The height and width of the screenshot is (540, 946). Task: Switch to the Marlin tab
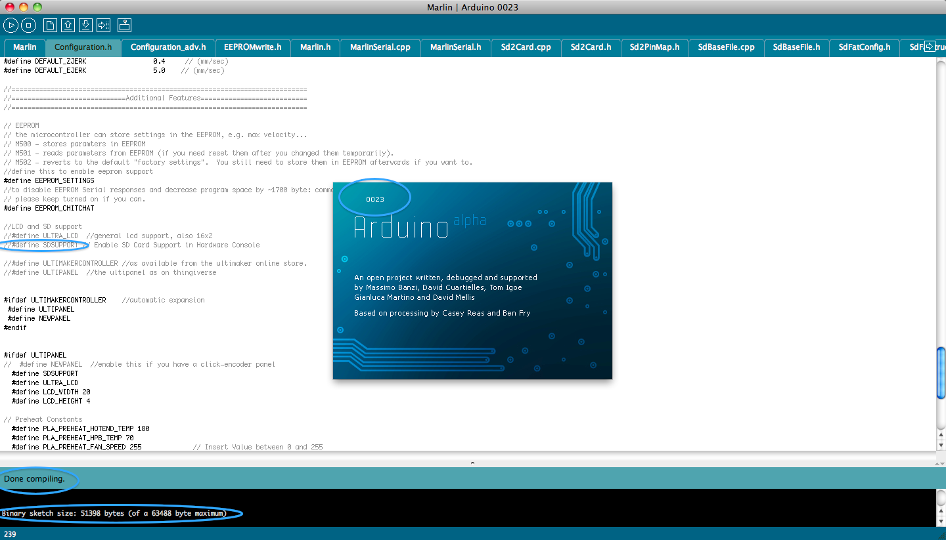pyautogui.click(x=25, y=47)
